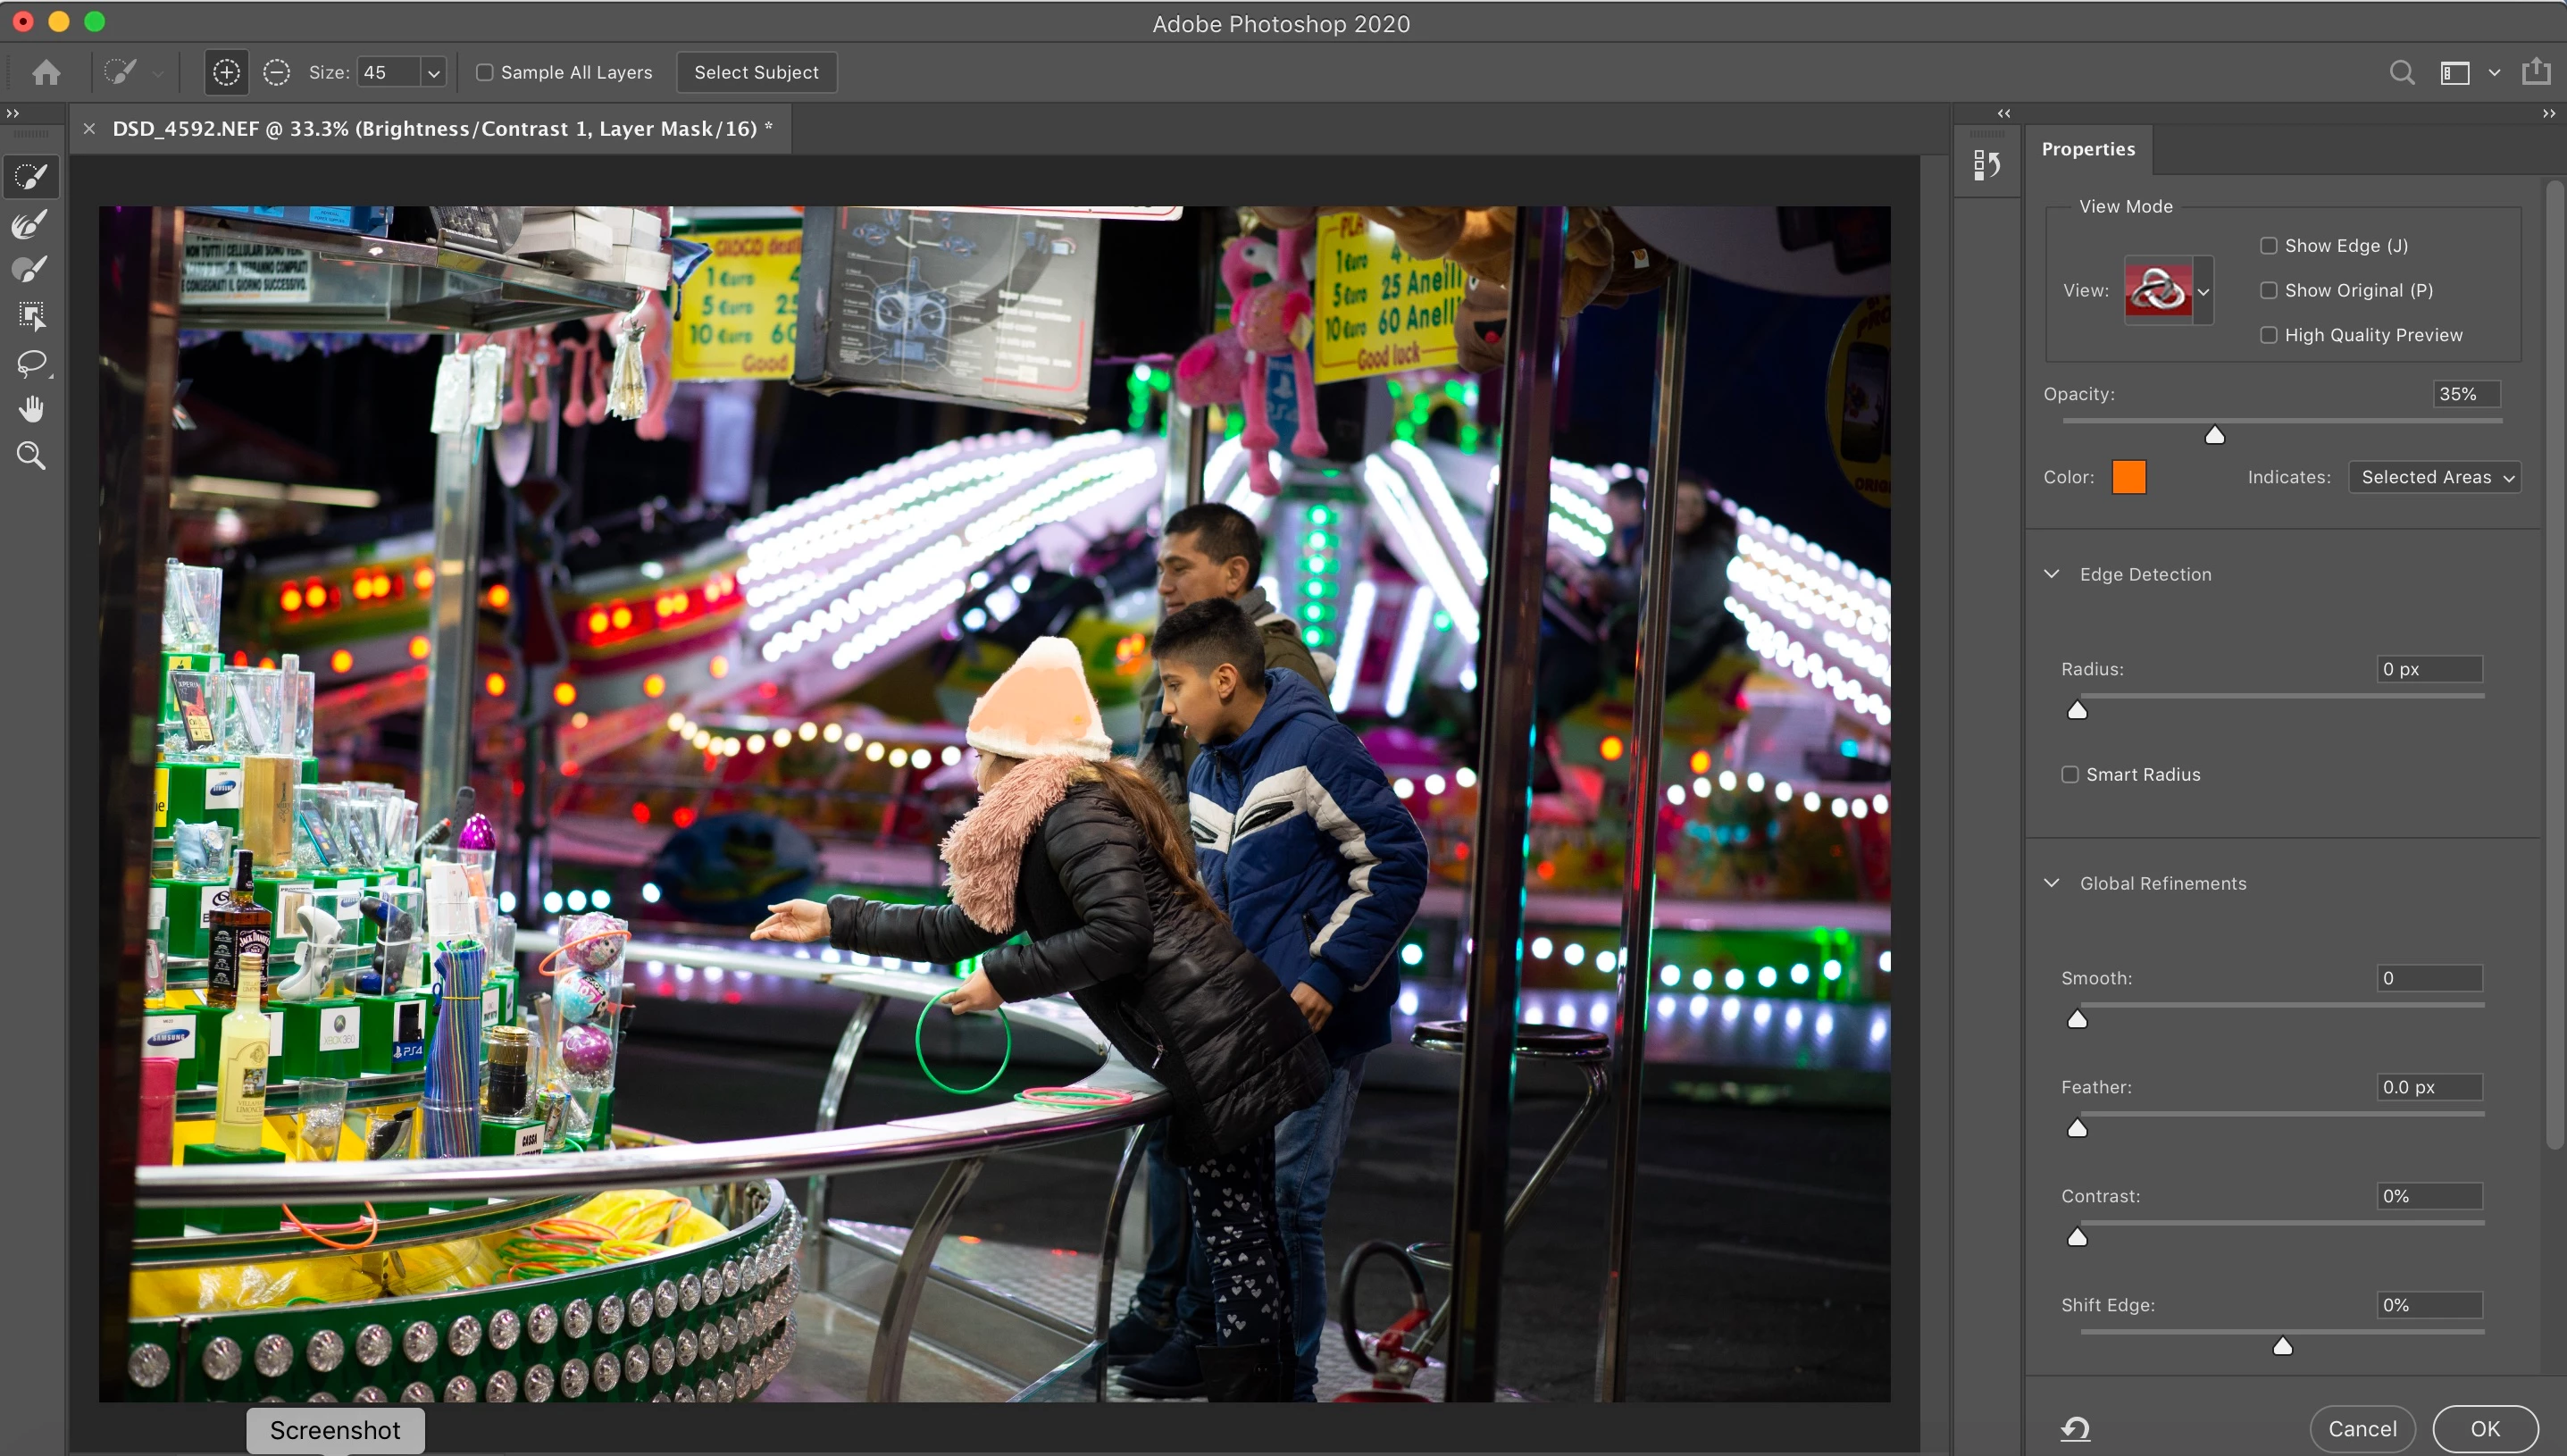The image size is (2567, 1456).
Task: Enable the Show Edge checkbox
Action: (x=2268, y=246)
